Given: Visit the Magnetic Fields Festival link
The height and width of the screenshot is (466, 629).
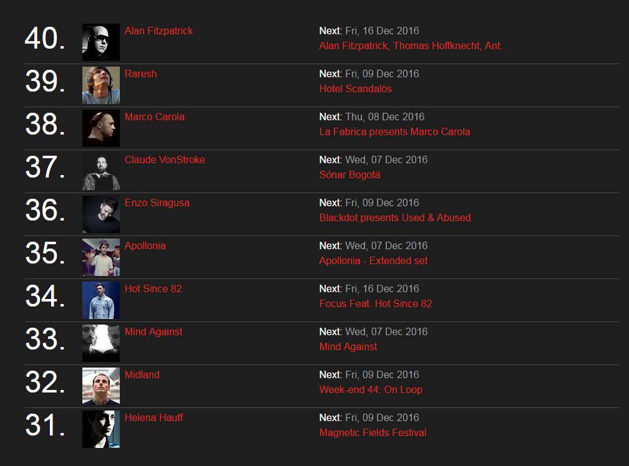Looking at the screenshot, I should click(373, 432).
